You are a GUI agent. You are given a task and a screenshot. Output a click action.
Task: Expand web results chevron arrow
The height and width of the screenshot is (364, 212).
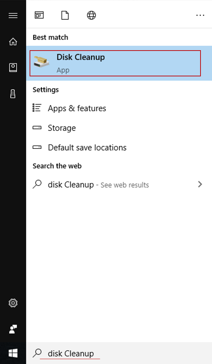click(200, 184)
